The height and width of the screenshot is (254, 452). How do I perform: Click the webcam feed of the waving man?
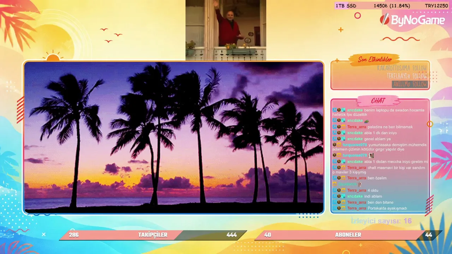click(226, 30)
